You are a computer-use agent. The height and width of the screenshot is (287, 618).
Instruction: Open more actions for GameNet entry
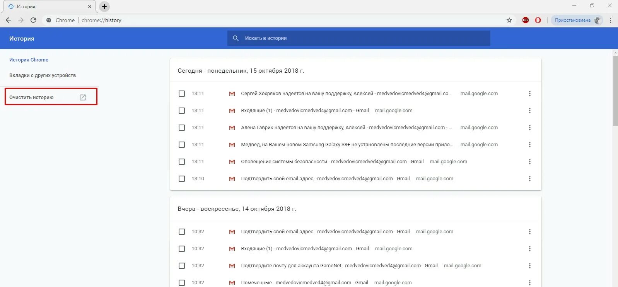tap(530, 266)
